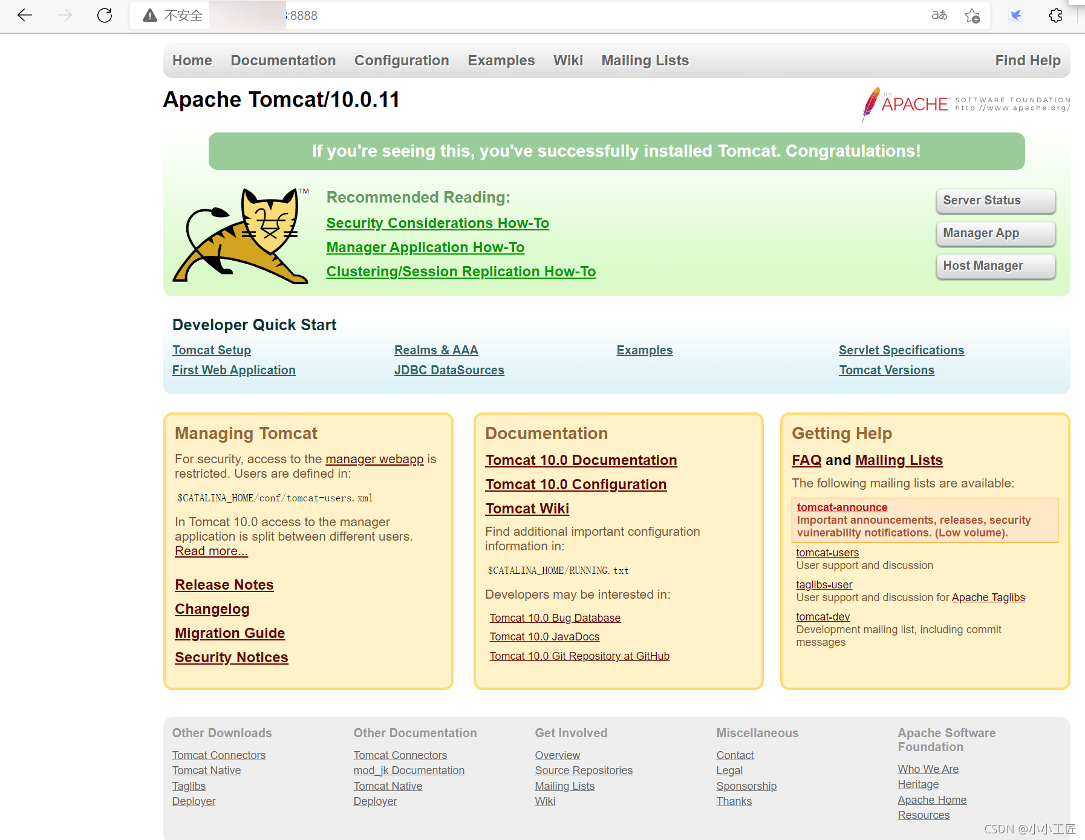This screenshot has height=840, width=1085.
Task: Focus the browser address bar
Action: pyautogui.click(x=544, y=16)
